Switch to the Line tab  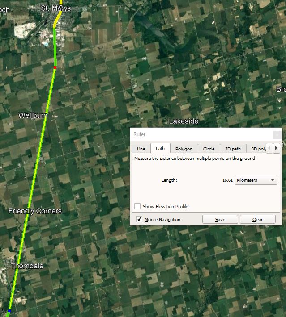coord(141,149)
